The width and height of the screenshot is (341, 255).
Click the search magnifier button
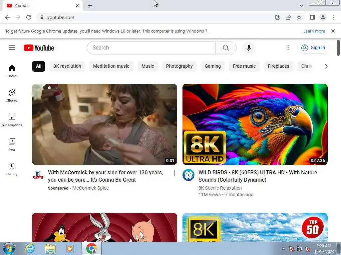coord(226,48)
